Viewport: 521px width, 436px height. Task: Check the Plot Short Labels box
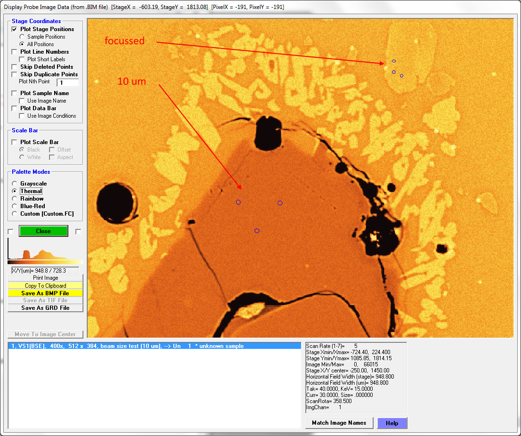(x=22, y=59)
